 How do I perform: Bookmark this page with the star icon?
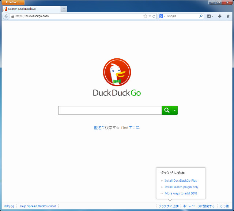(145, 16)
